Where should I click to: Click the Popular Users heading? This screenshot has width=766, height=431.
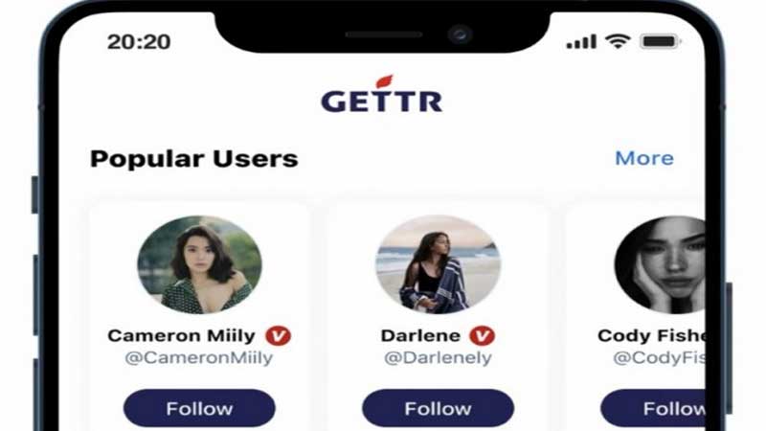click(194, 159)
